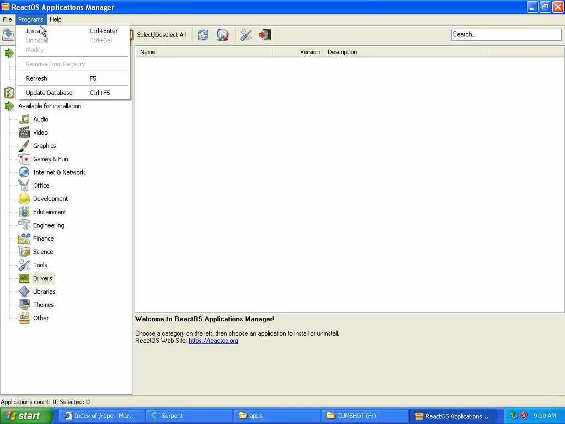Click the clipboard icon below the Programs menu
This screenshot has height=424, width=565.
coord(9,93)
